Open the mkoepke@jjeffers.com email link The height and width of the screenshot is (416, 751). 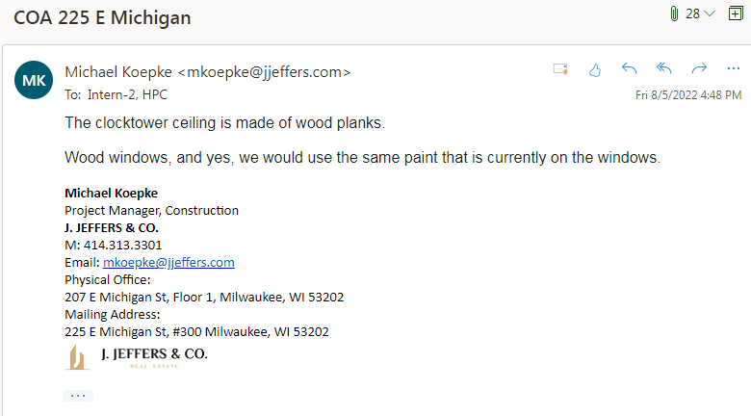(168, 262)
